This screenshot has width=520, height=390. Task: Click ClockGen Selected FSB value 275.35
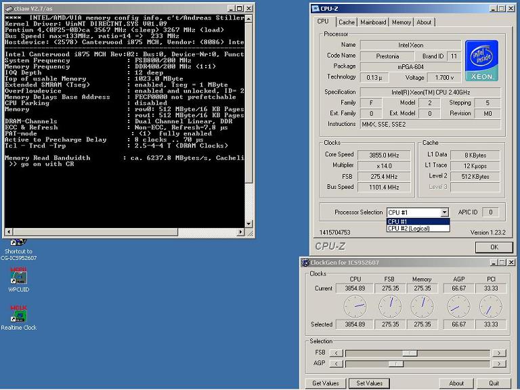pyautogui.click(x=390, y=325)
